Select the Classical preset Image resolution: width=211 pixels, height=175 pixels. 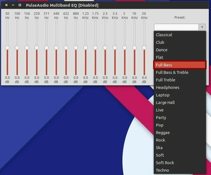click(180, 35)
